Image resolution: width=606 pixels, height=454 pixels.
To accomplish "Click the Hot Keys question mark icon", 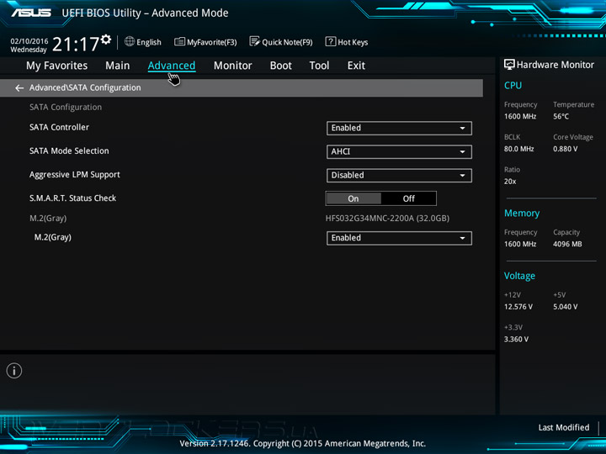I will (x=331, y=41).
